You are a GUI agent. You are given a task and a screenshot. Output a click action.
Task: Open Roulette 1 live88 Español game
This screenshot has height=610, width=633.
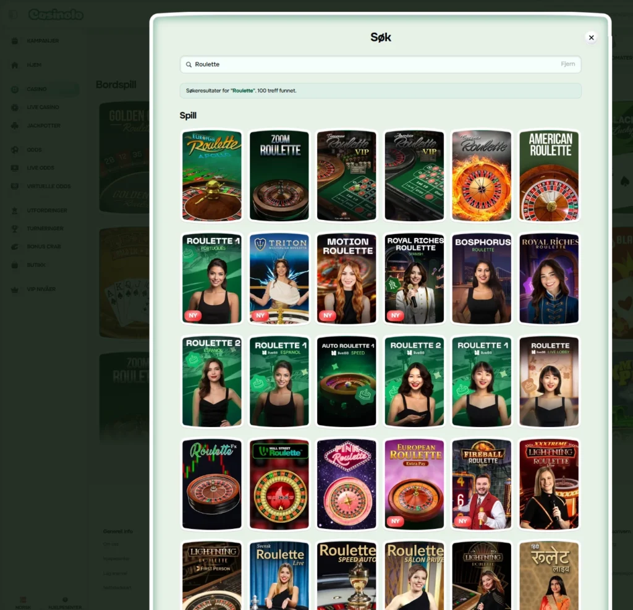coord(279,381)
